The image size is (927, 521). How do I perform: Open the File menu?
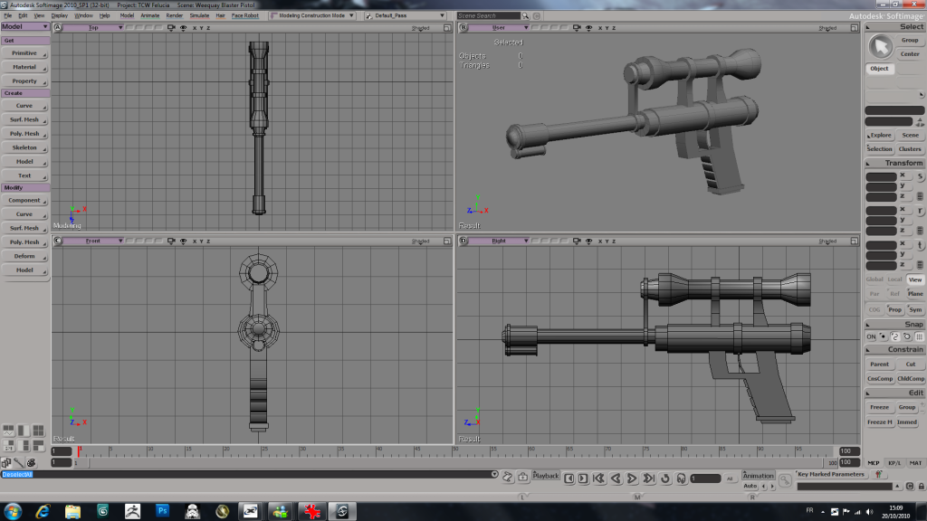[7, 16]
